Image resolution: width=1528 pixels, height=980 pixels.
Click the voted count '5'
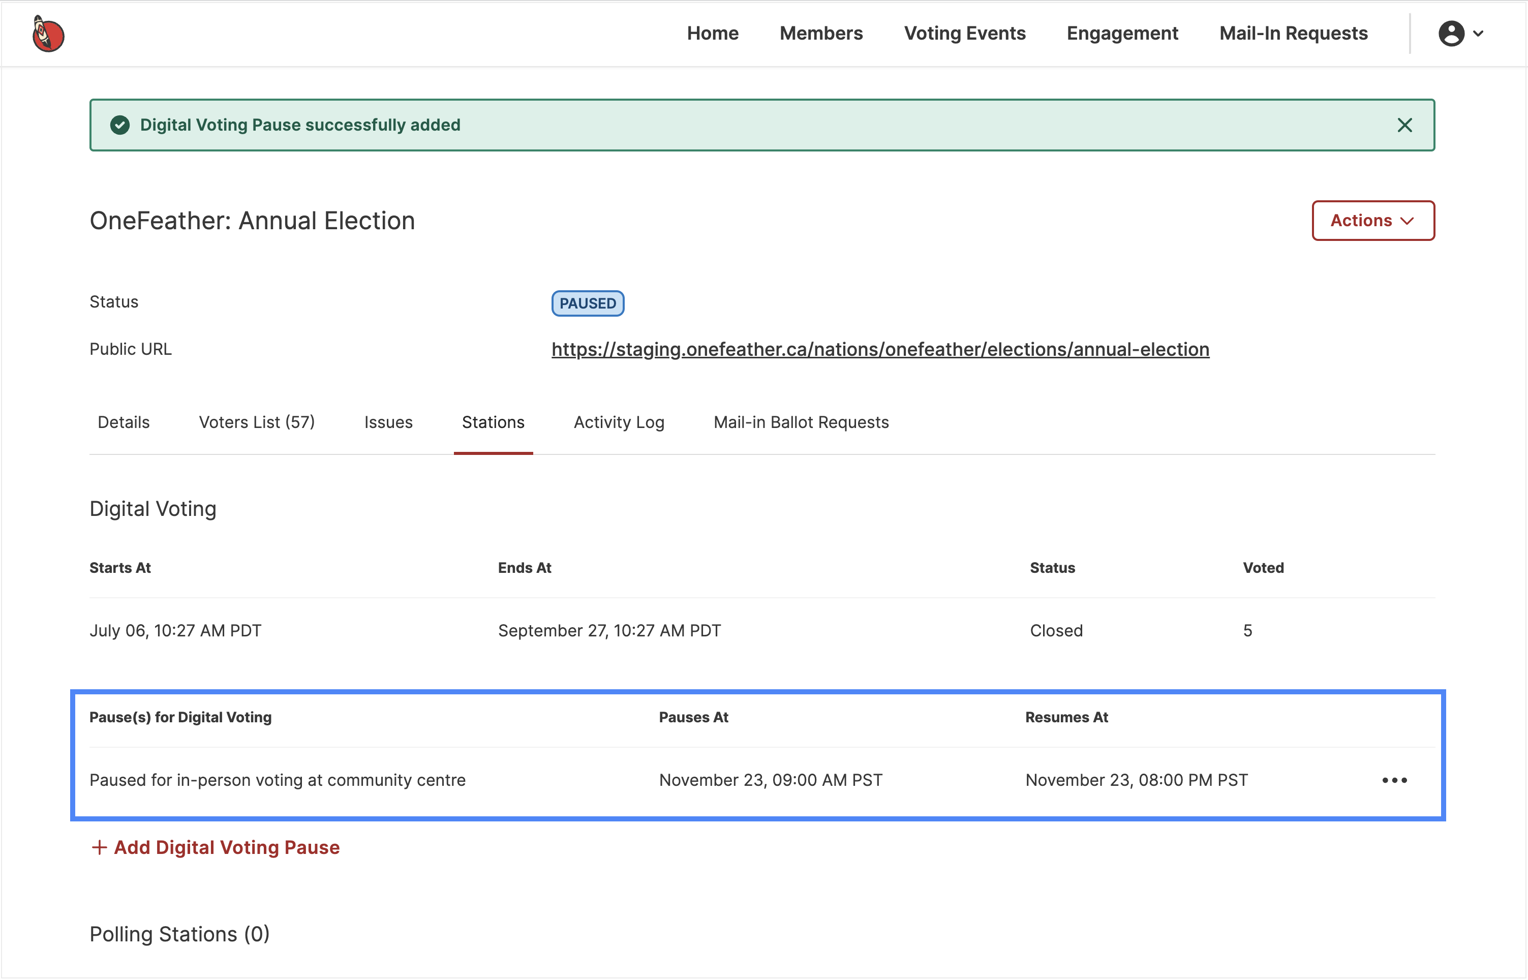coord(1247,631)
